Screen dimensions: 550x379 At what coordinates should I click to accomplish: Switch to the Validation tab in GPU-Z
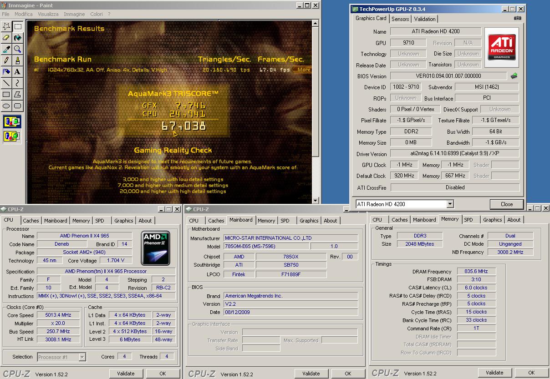[425, 19]
